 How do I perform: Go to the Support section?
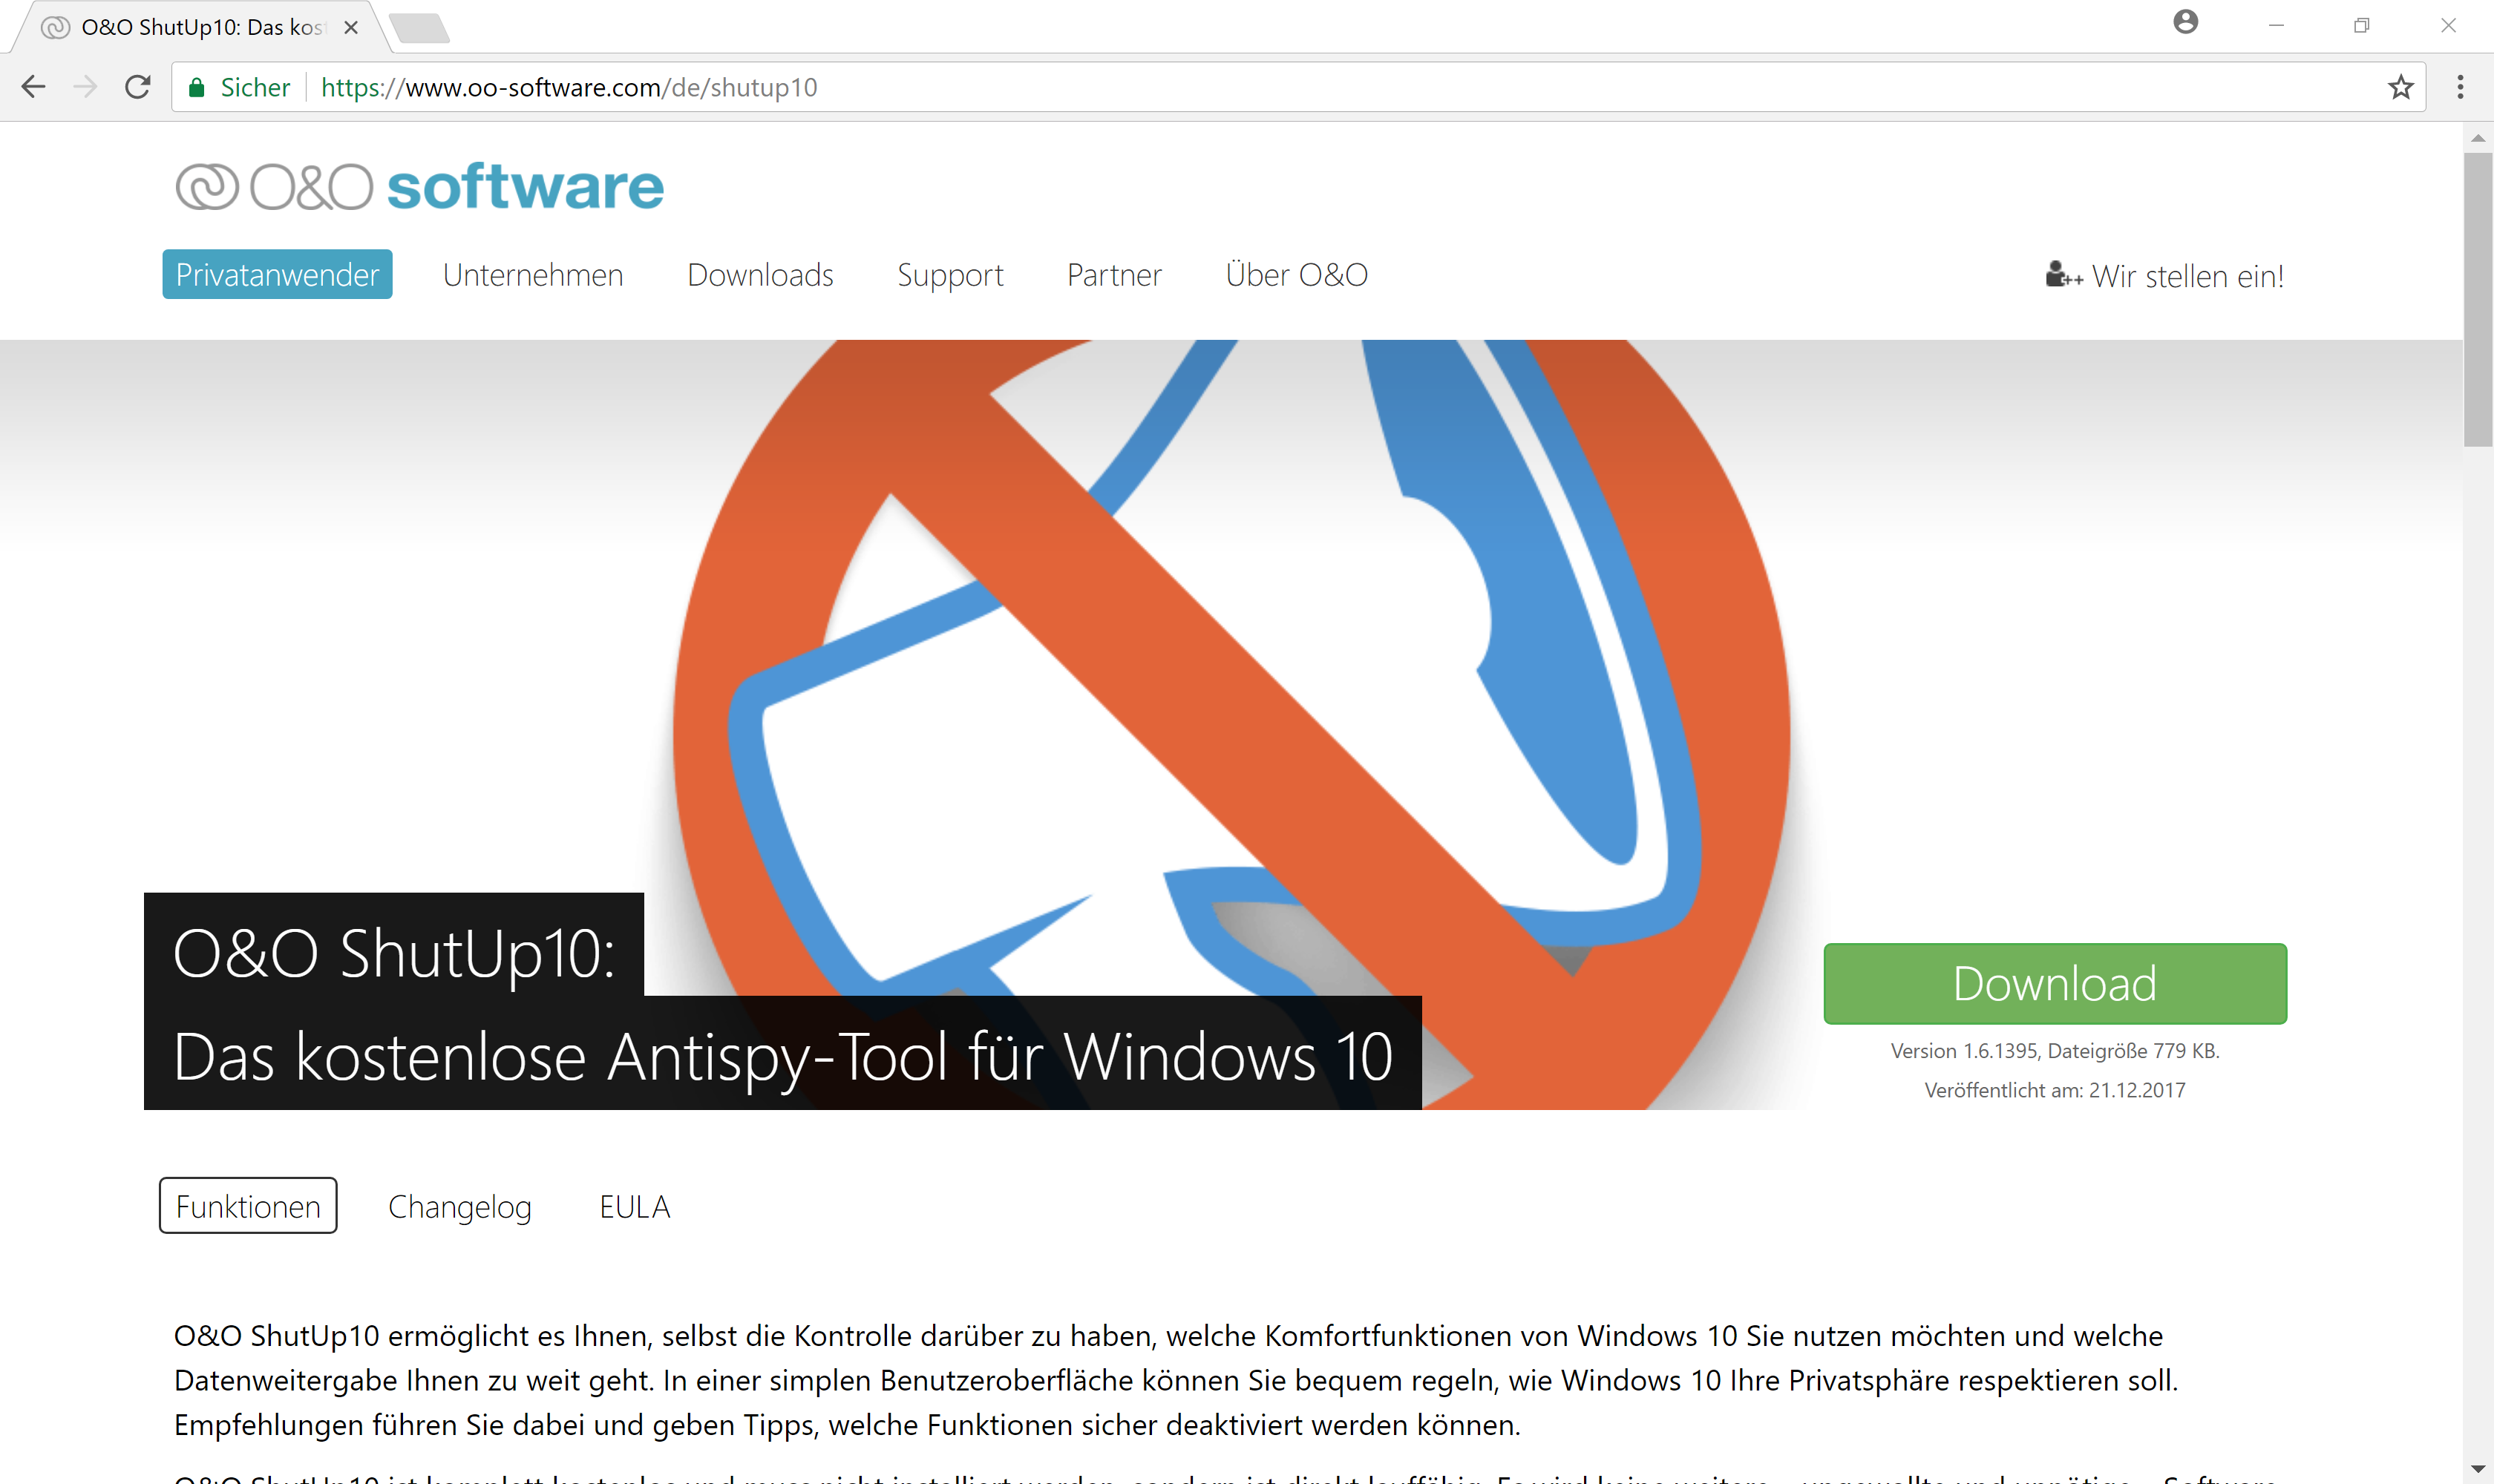(x=949, y=275)
